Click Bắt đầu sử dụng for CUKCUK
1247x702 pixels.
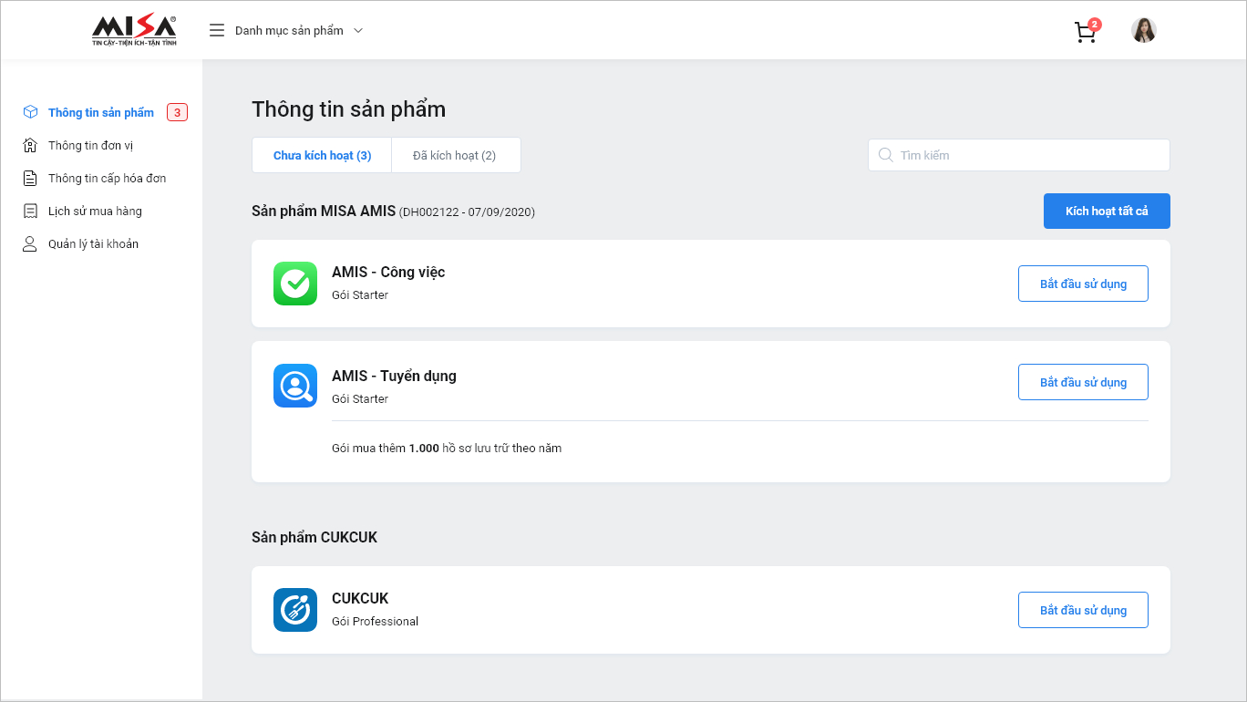1083,610
